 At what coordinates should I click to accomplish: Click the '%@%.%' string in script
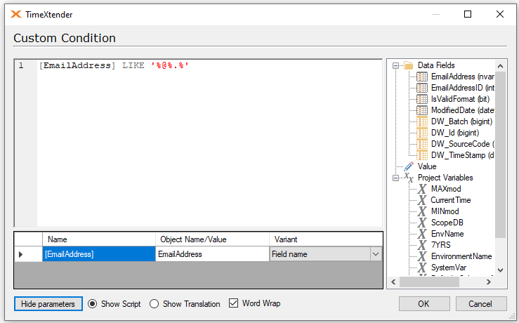coord(170,65)
